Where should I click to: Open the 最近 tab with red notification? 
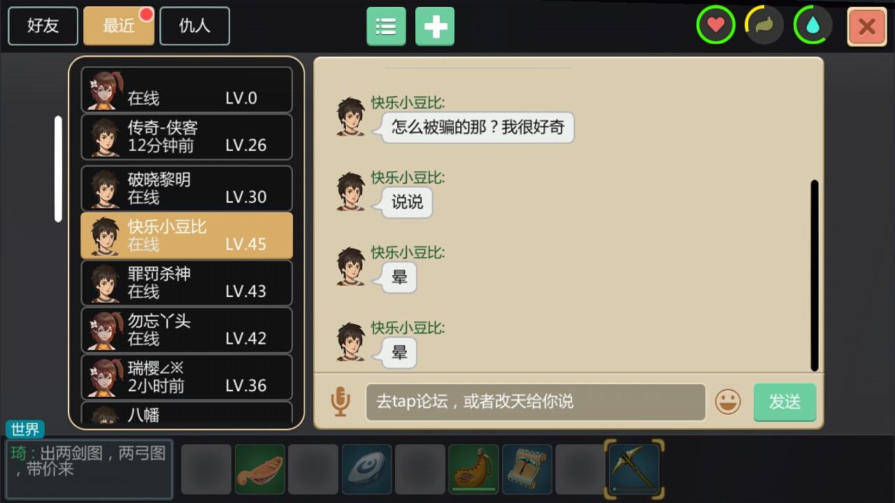pyautogui.click(x=119, y=26)
